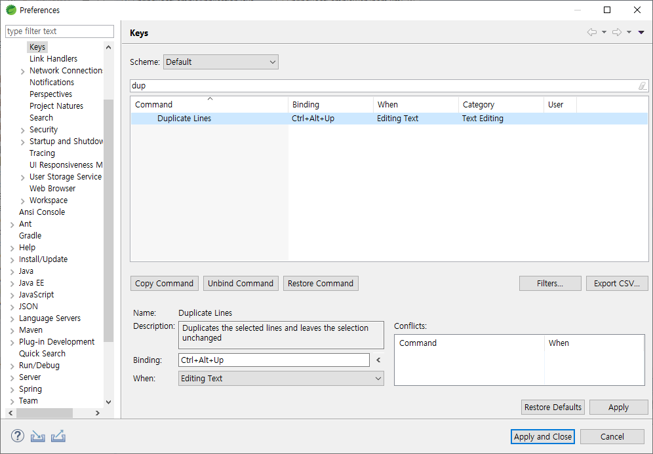Image resolution: width=653 pixels, height=454 pixels.
Task: Click Export CSV... button
Action: click(x=617, y=284)
